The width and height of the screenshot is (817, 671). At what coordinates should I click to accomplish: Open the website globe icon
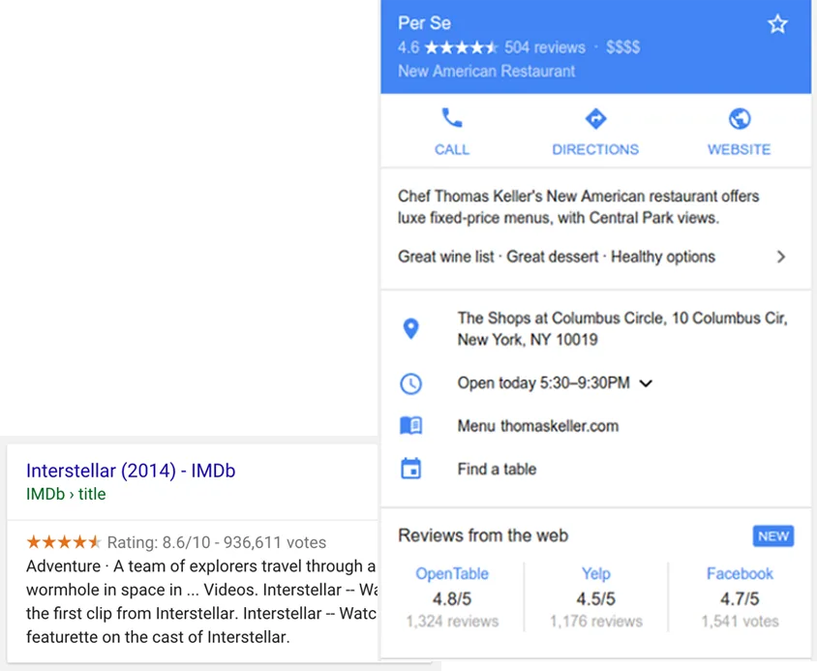(x=740, y=119)
